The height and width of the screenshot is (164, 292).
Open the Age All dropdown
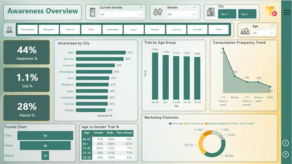click(263, 33)
